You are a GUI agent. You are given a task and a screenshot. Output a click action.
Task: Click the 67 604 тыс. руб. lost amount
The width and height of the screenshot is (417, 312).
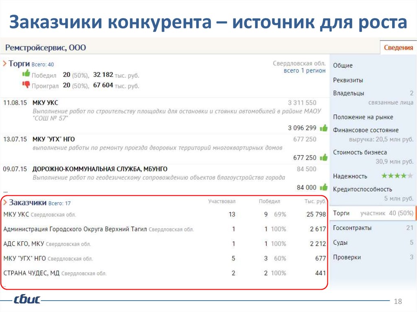116,85
